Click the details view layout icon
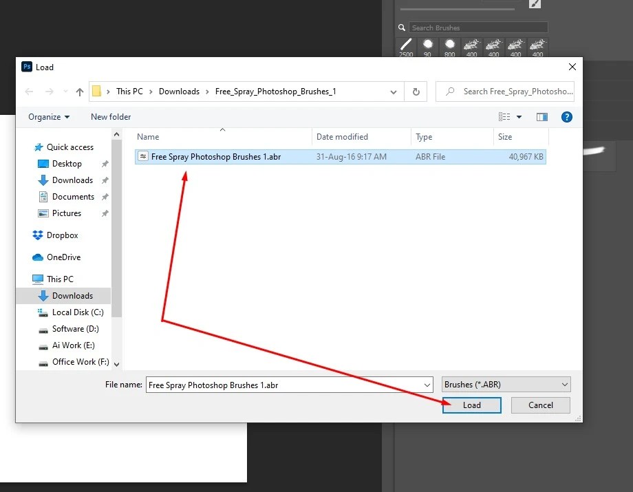Viewport: 633px width, 492px height. pyautogui.click(x=504, y=117)
